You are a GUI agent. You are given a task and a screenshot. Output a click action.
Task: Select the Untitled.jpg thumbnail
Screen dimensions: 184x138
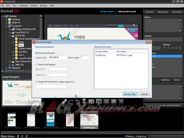89,122
